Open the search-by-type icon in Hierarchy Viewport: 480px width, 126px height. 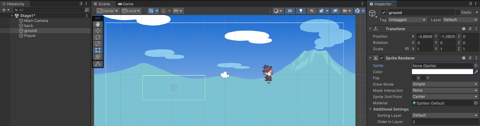[x=87, y=10]
